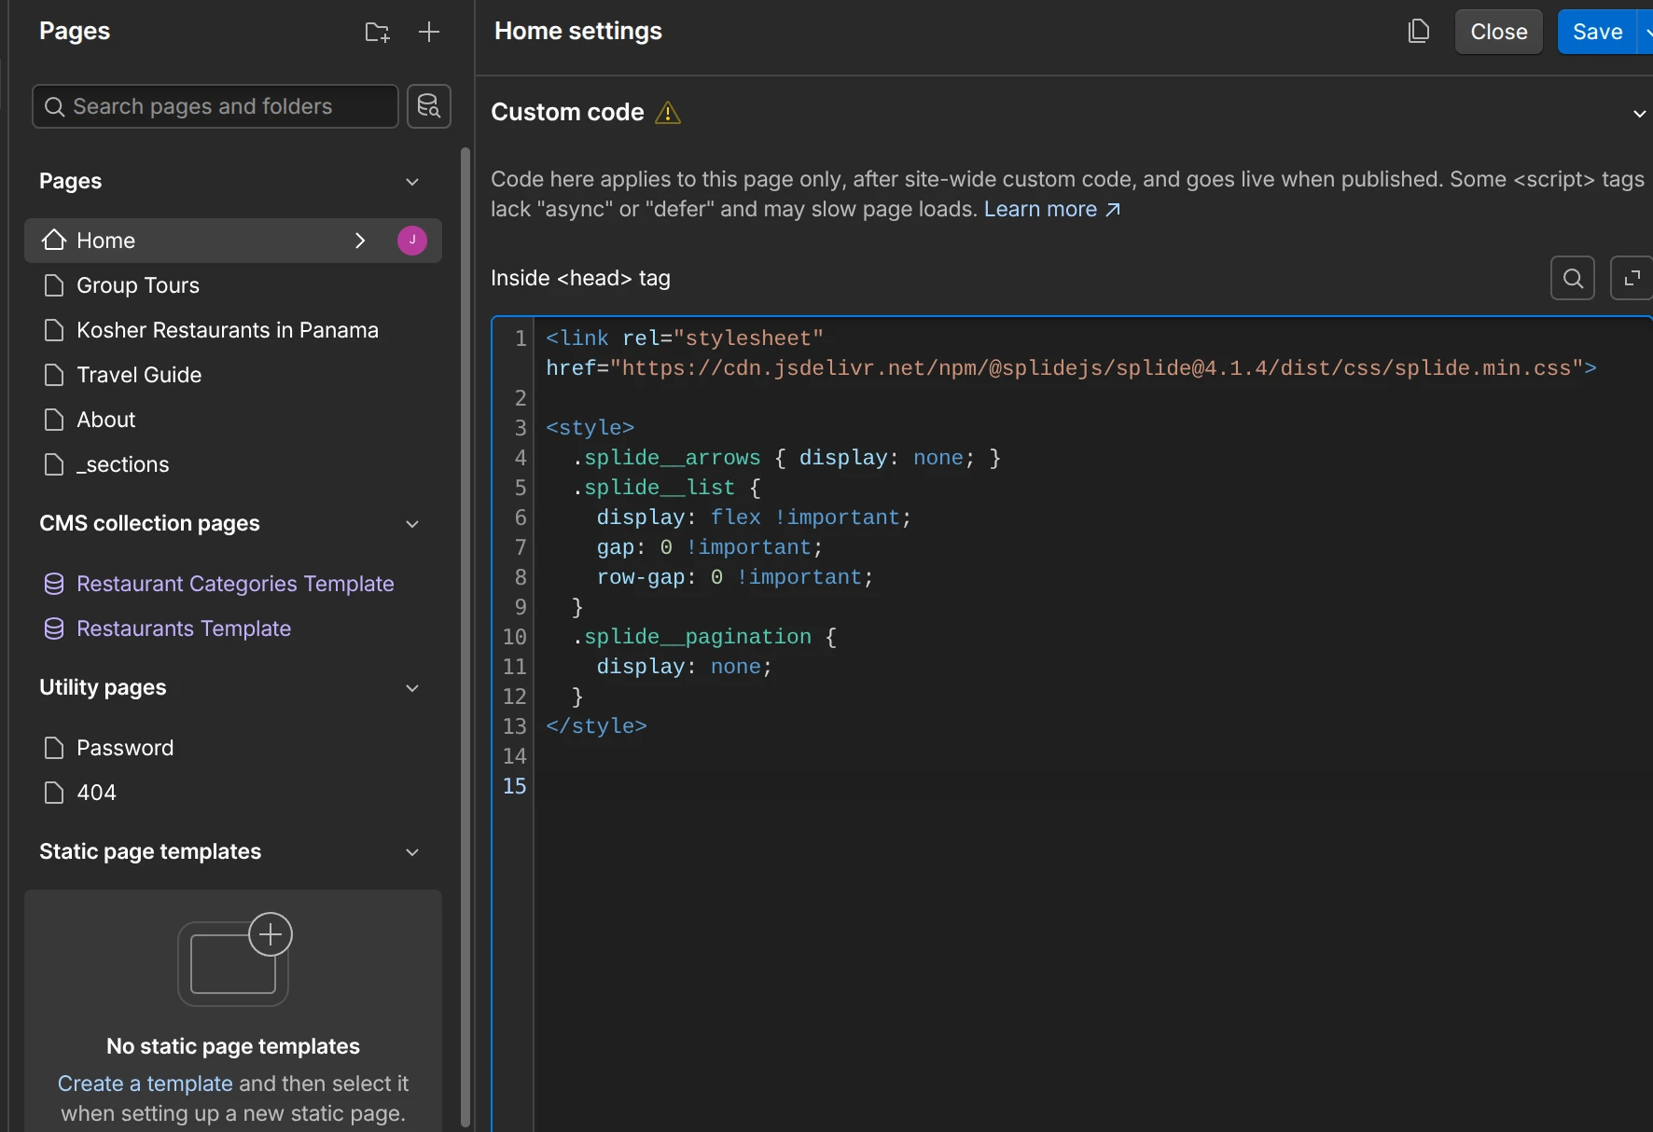The height and width of the screenshot is (1132, 1653).
Task: Click the copy settings icon near Close
Action: coord(1418,32)
